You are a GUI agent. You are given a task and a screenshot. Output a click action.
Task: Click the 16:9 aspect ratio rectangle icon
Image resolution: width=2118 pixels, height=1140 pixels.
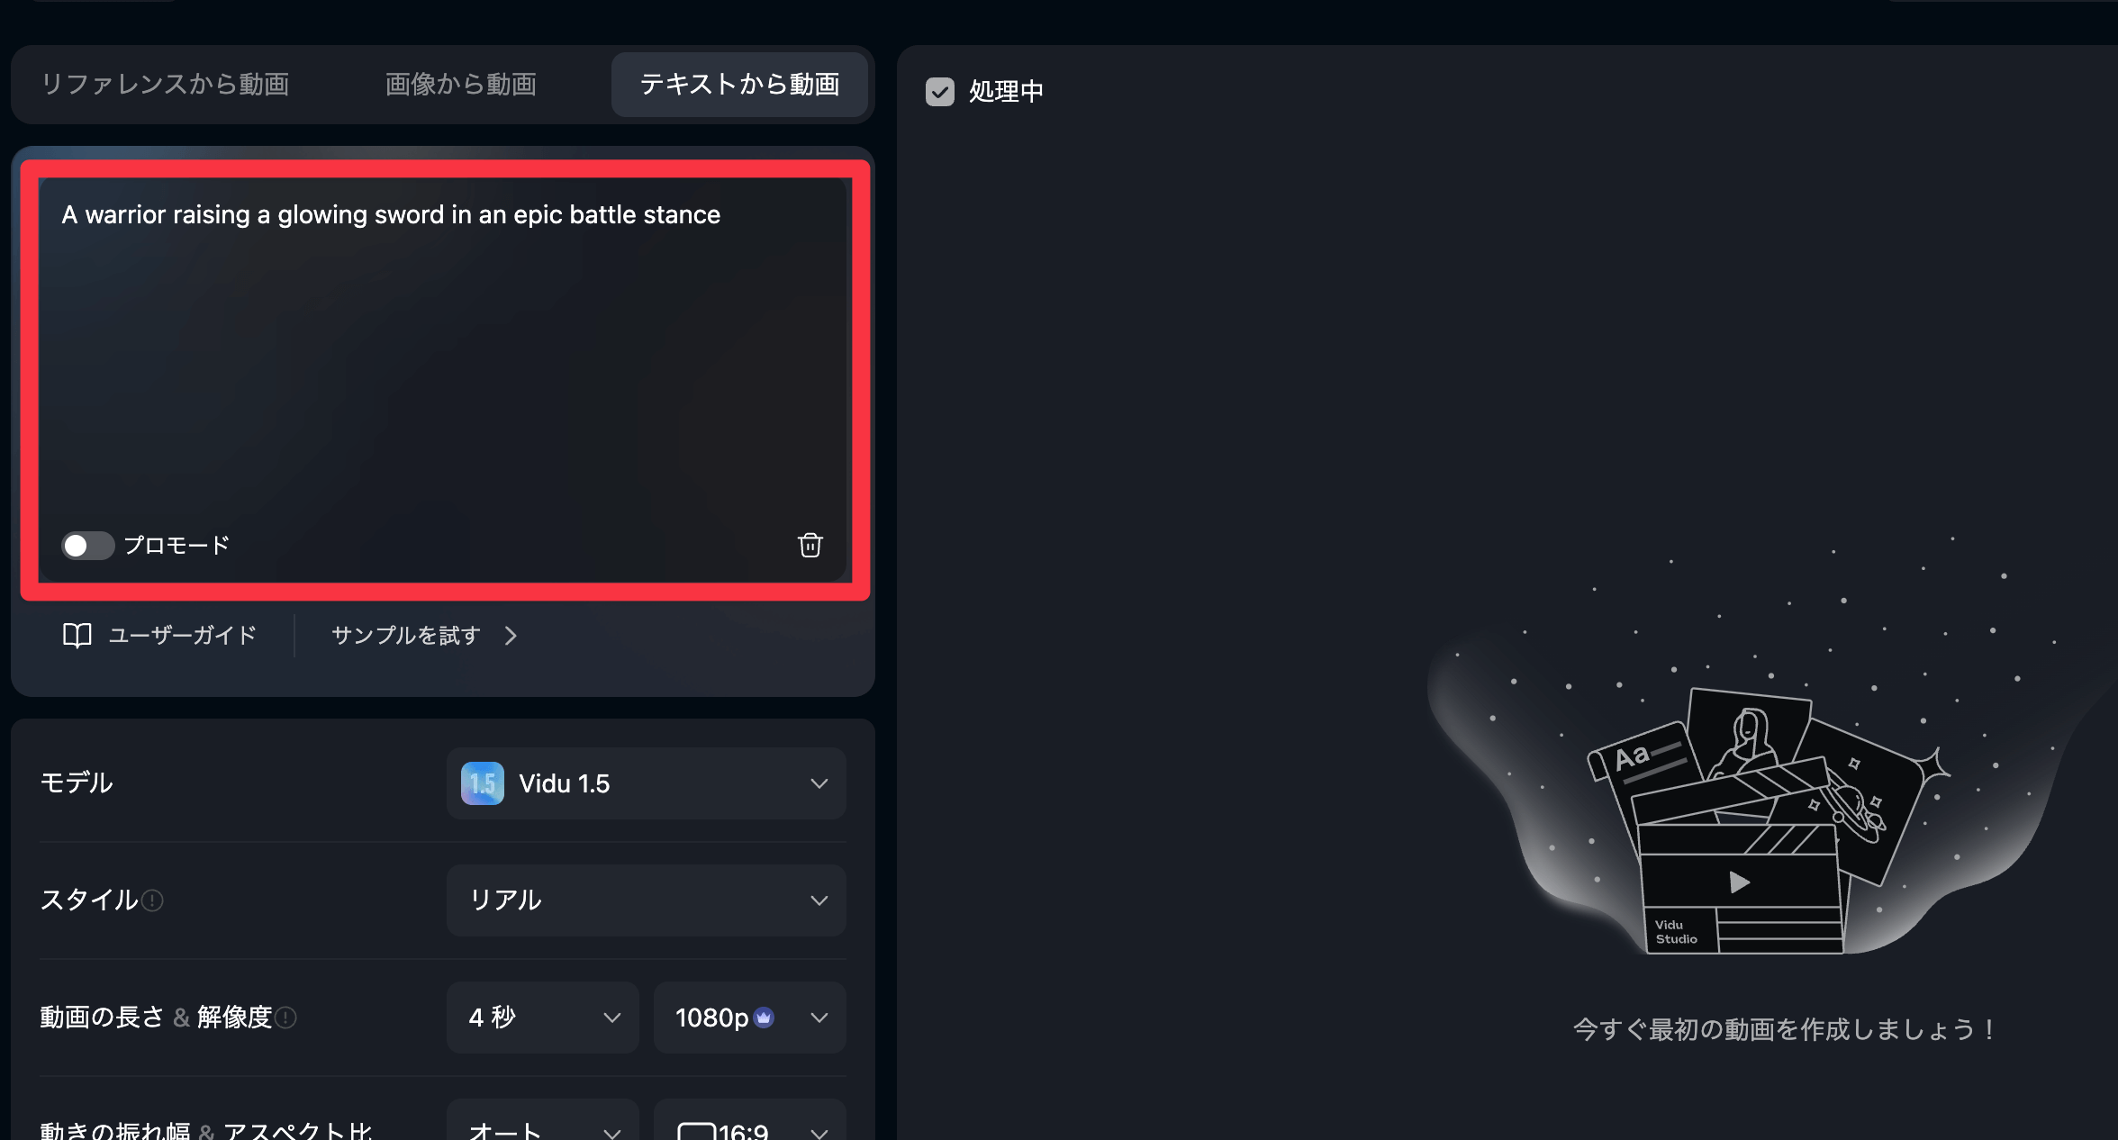tap(696, 1132)
